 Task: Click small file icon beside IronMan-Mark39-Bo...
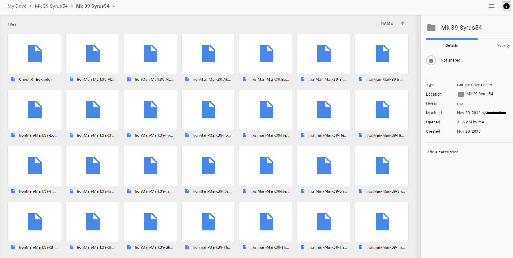tap(13, 135)
